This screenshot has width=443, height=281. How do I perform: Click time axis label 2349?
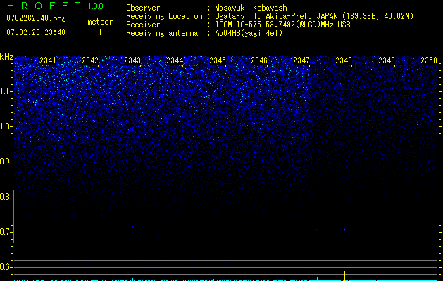(387, 60)
